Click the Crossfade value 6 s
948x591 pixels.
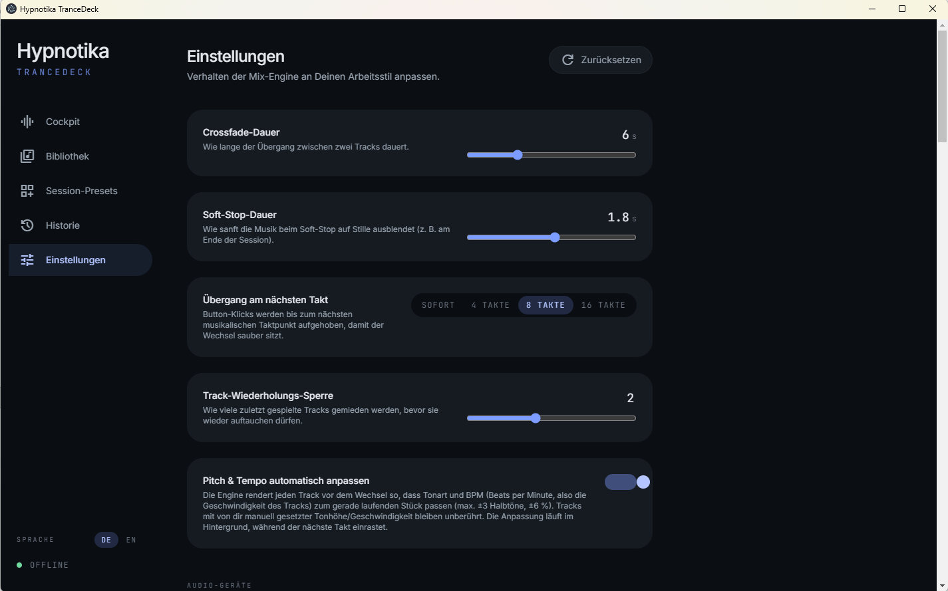[x=629, y=135]
